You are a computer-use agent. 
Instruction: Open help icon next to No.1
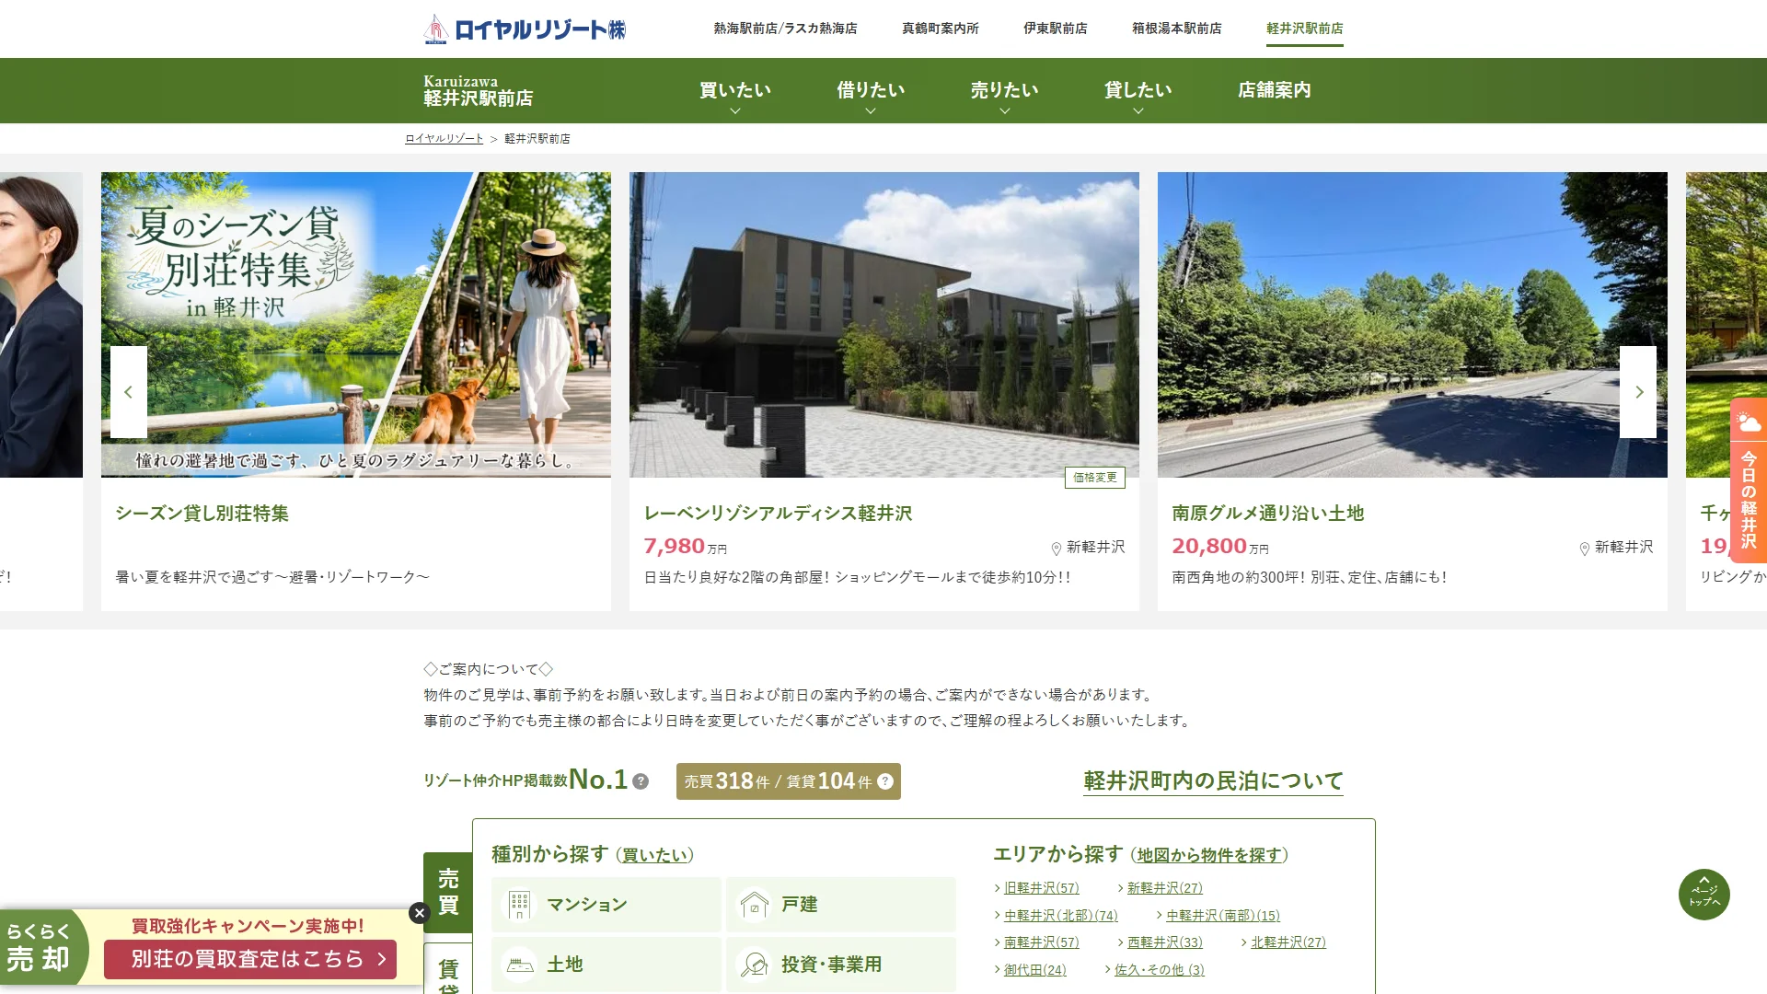pos(641,781)
